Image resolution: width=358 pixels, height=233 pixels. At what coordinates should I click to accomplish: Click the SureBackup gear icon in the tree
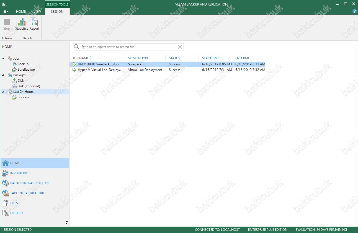point(14,70)
